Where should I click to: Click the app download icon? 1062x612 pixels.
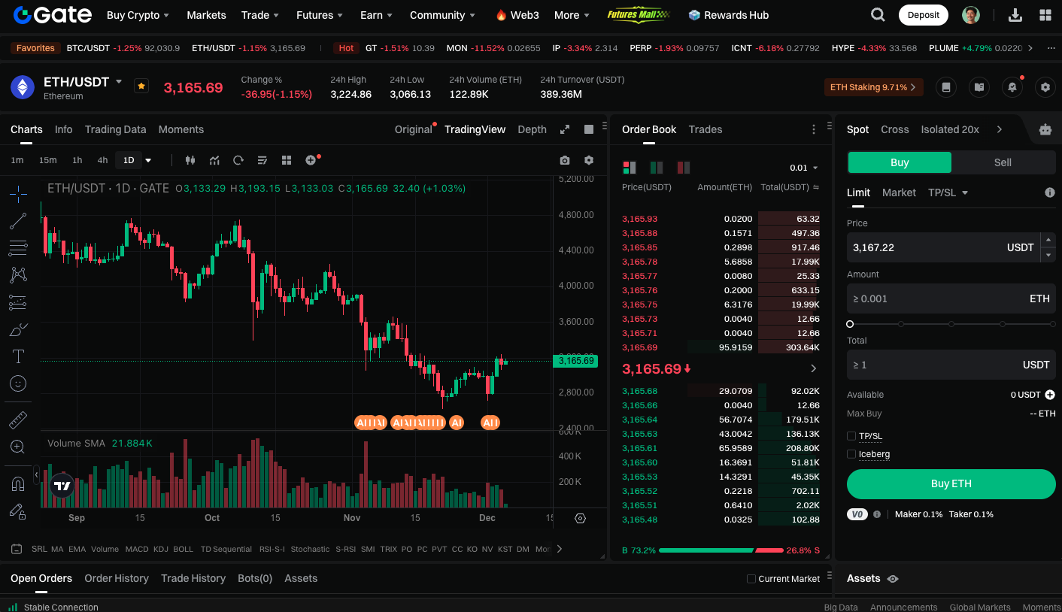click(1015, 15)
